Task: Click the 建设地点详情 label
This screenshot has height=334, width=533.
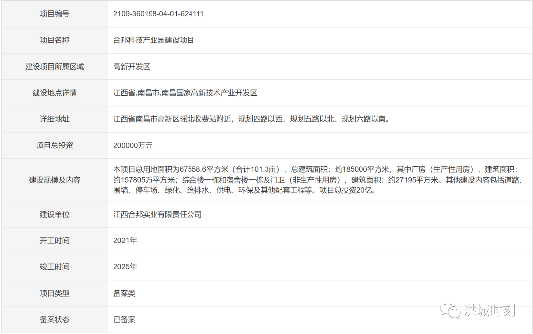Action: click(x=54, y=93)
